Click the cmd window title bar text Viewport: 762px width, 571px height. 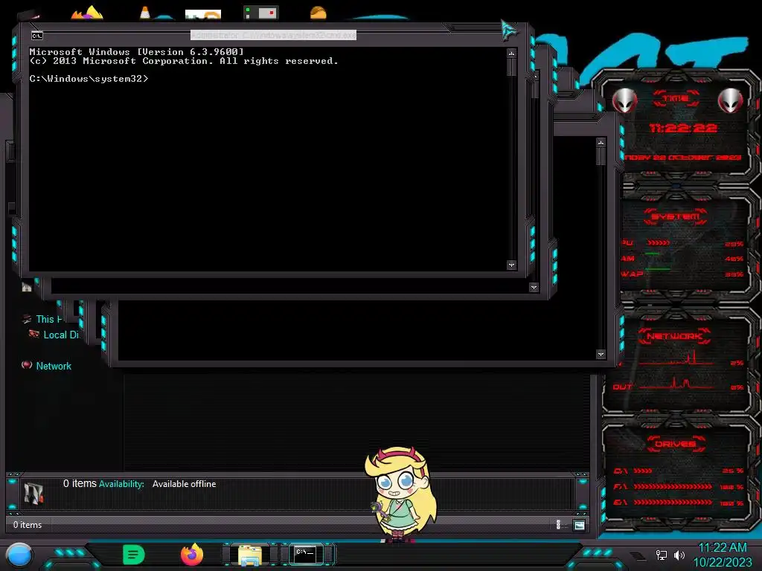pos(273,35)
